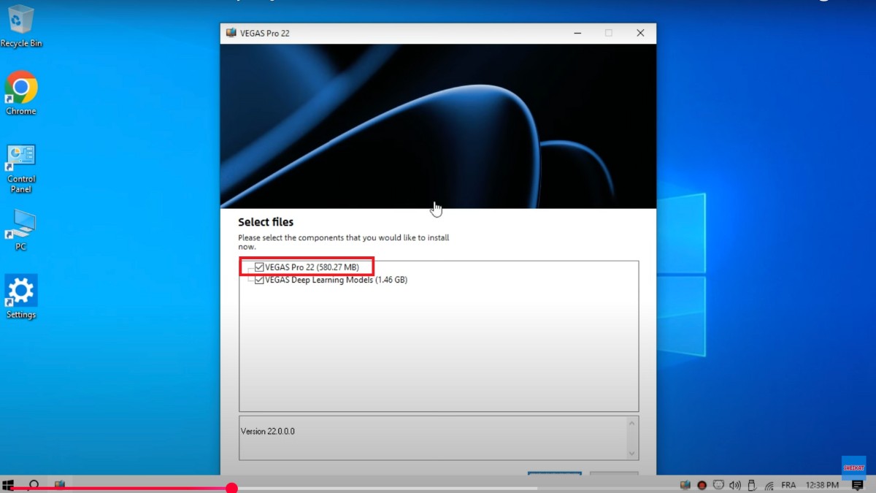Image resolution: width=876 pixels, height=493 pixels.
Task: Click the USB safely remove tray icon
Action: 752,485
